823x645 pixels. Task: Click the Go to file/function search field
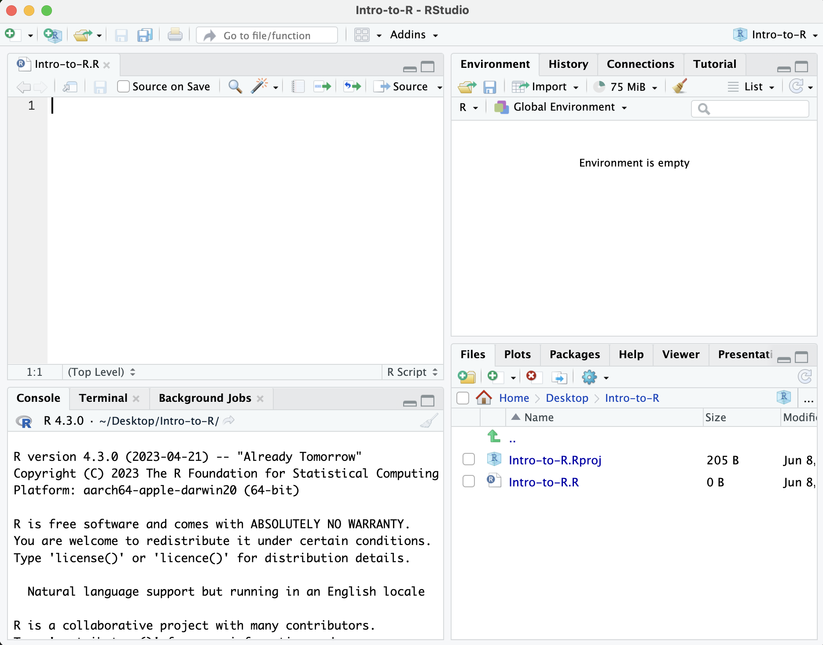click(266, 35)
